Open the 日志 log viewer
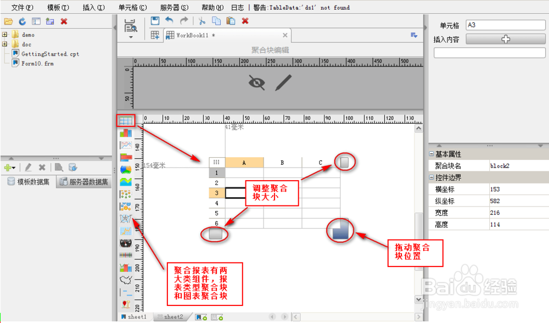Viewport: 549px width, 323px height. (238, 7)
